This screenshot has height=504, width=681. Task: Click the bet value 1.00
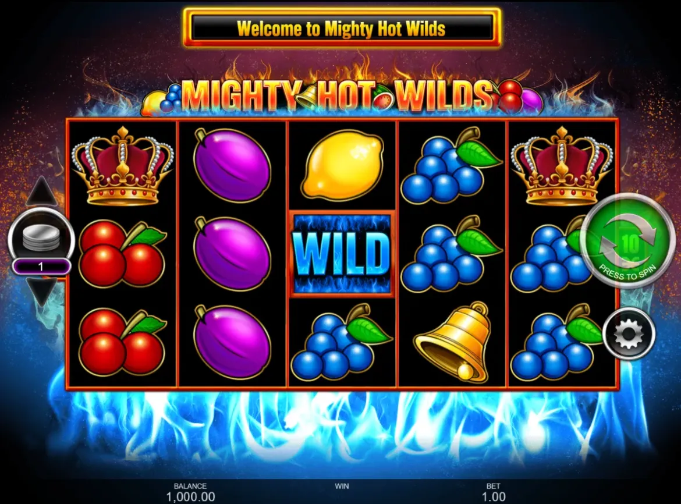click(494, 496)
